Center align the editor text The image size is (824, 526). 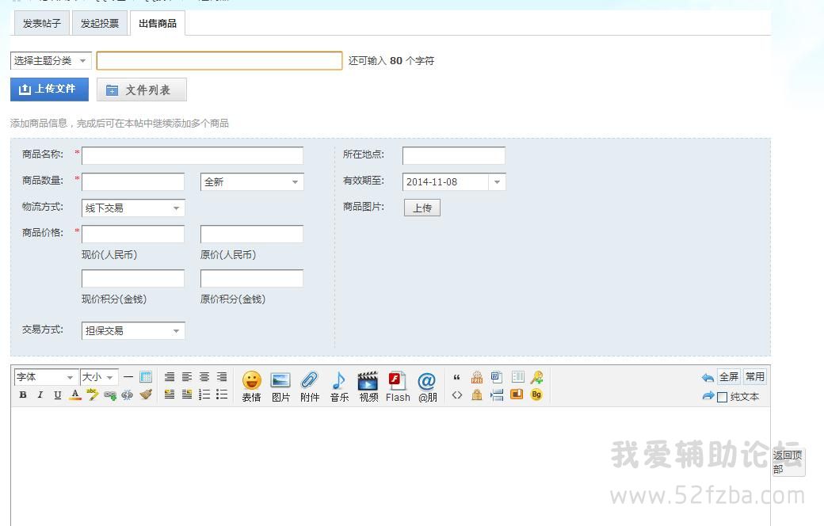[x=204, y=377]
